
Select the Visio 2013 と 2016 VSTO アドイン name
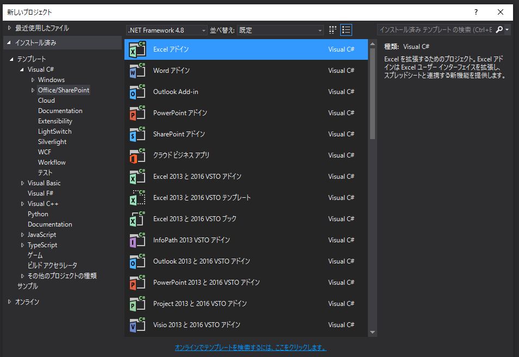coord(197,324)
